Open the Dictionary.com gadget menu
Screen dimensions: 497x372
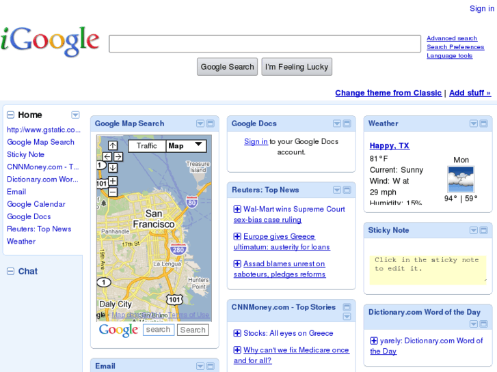[474, 324]
